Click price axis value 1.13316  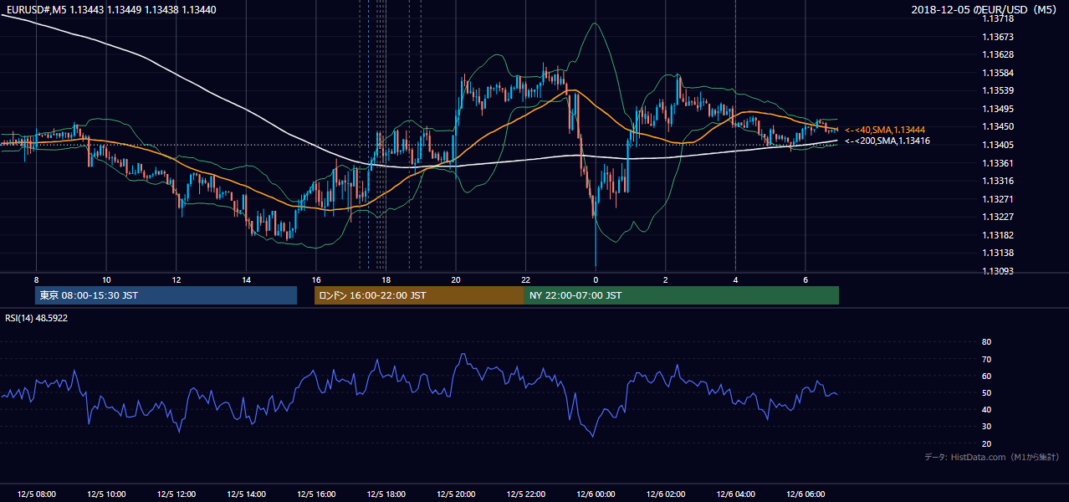997,181
